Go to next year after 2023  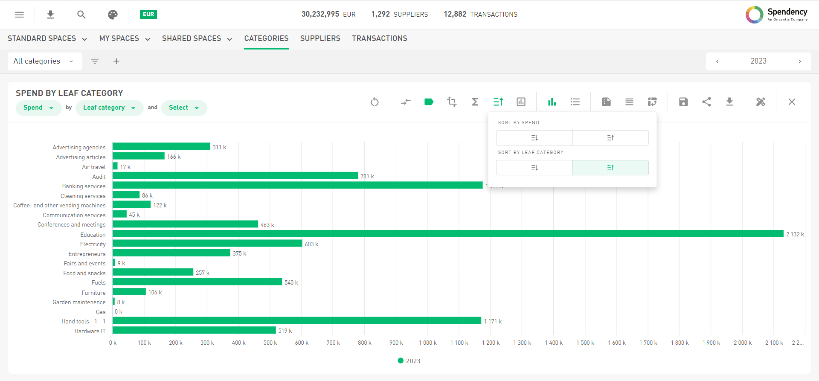799,61
